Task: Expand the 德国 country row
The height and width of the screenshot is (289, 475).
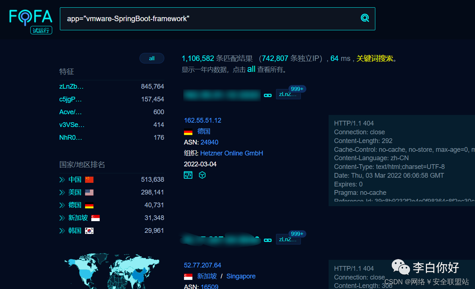Action: [x=62, y=205]
